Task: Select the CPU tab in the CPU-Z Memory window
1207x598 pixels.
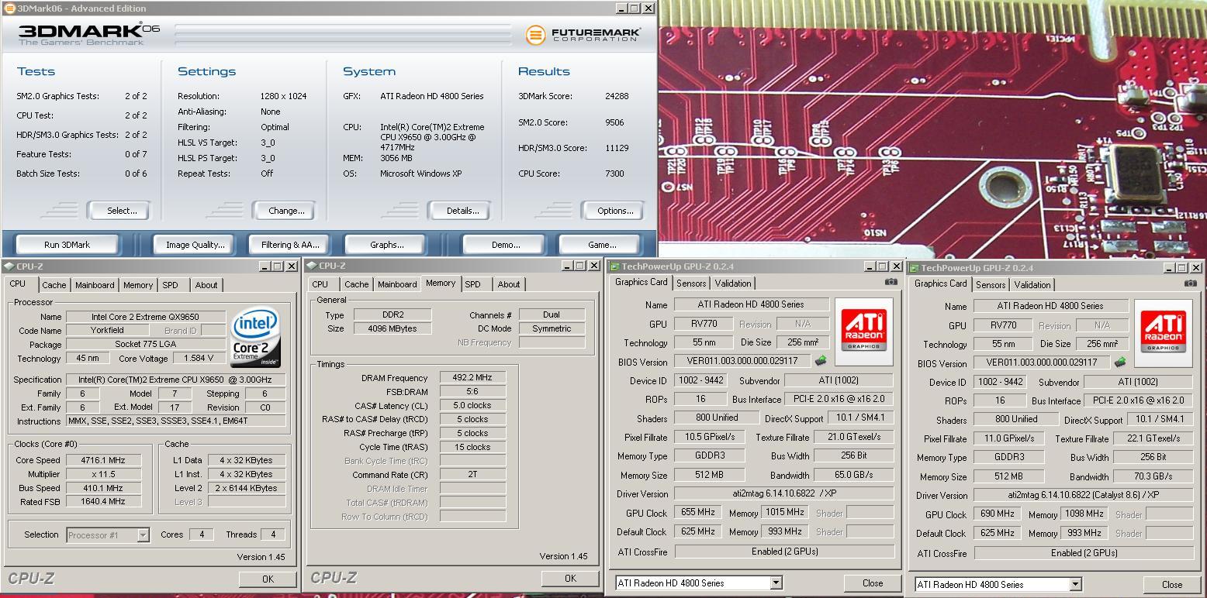Action: point(320,284)
